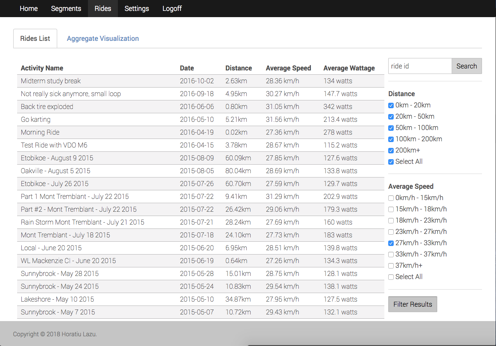The height and width of the screenshot is (346, 496).
Task: Open the Home nav item
Action: 29,9
